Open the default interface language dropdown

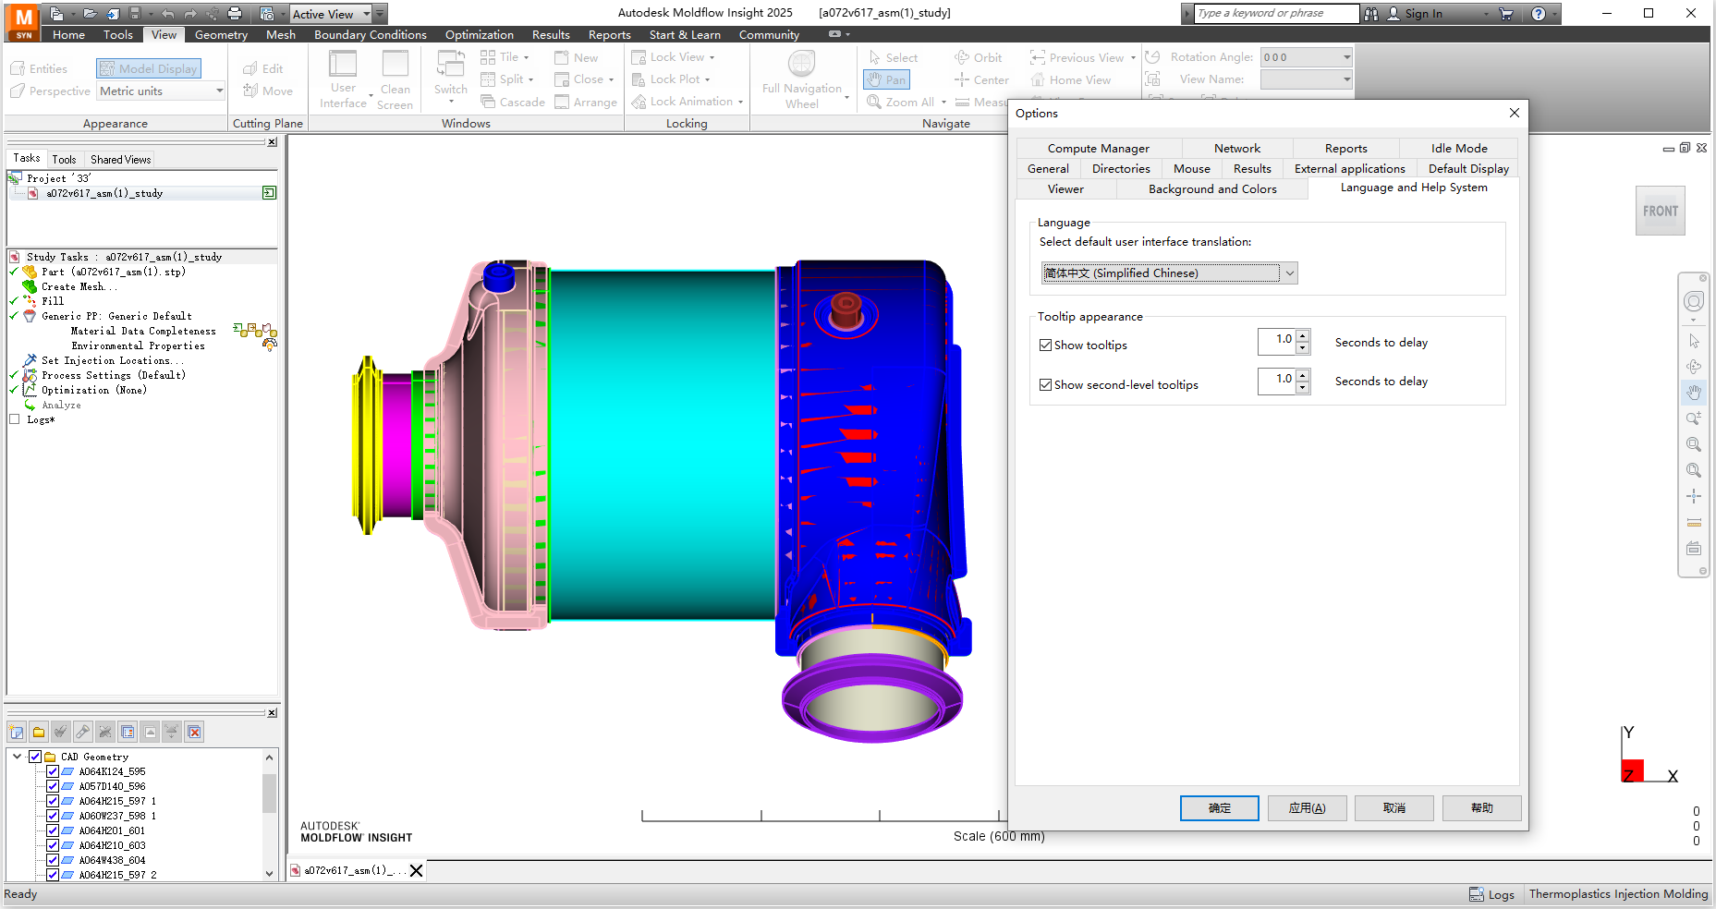(1289, 273)
